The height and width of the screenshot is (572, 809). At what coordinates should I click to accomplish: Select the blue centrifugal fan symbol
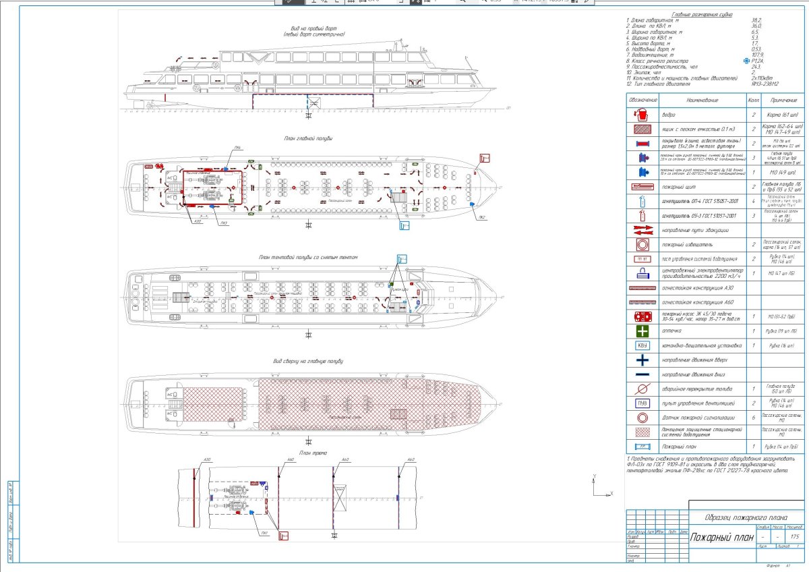pos(642,273)
